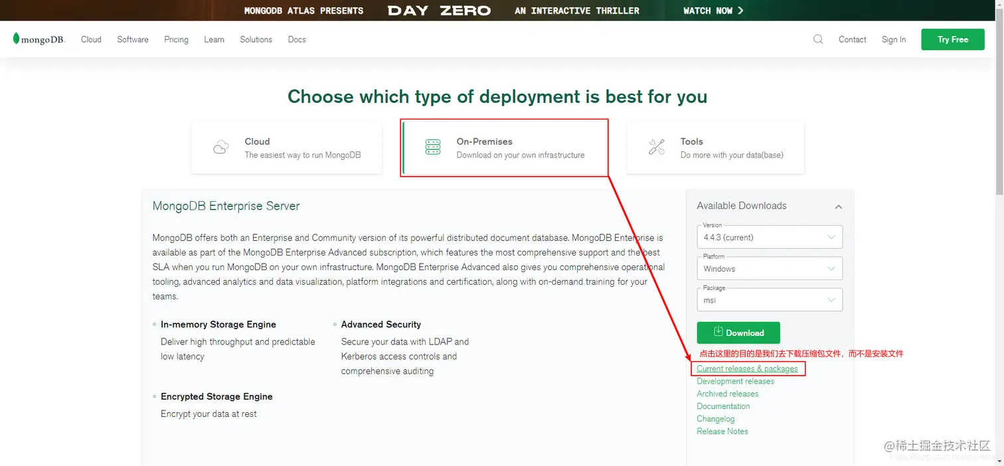Screen dimensions: 1004x466
Task: Click the On-Premises server stack icon
Action: [x=433, y=147]
